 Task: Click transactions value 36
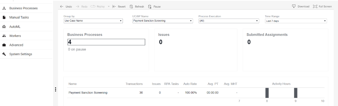coord(141,93)
